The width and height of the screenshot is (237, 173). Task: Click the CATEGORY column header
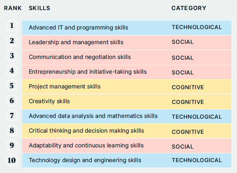pos(189,8)
